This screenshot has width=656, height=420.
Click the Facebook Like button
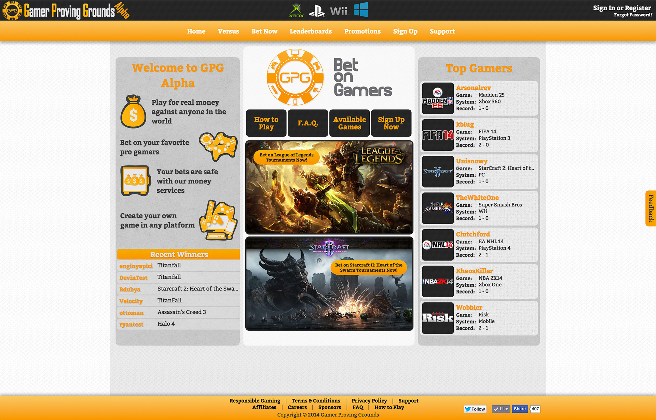(x=501, y=409)
